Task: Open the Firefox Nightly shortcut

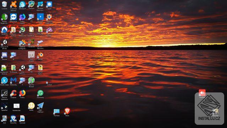Action: point(22,17)
